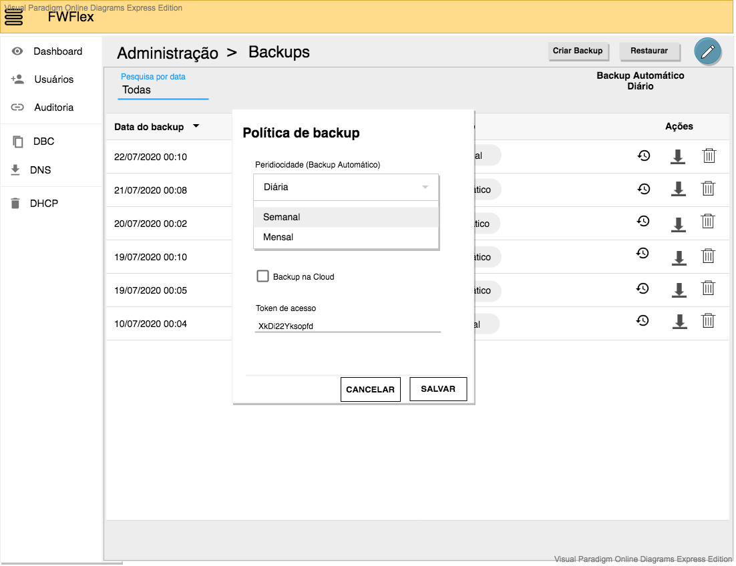
Task: Restore the 22/07/2020 00:10 backup via history icon
Action: click(x=644, y=156)
